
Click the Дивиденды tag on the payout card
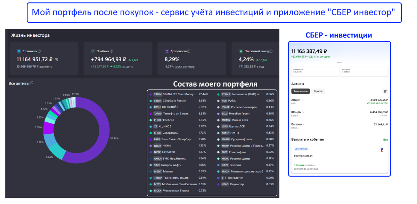point(301,149)
